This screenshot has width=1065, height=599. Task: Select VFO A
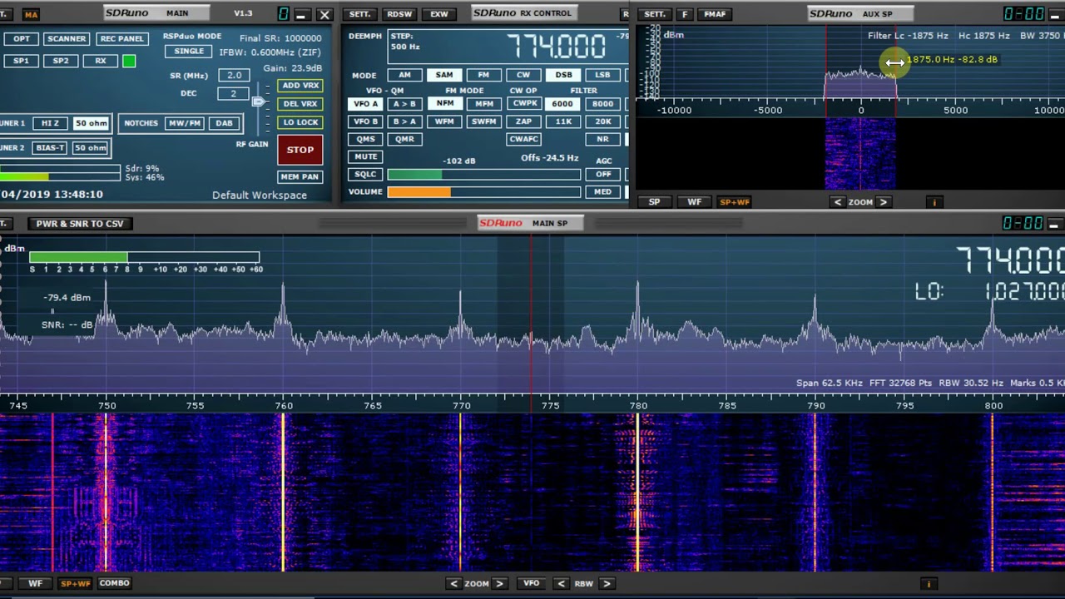(x=366, y=104)
